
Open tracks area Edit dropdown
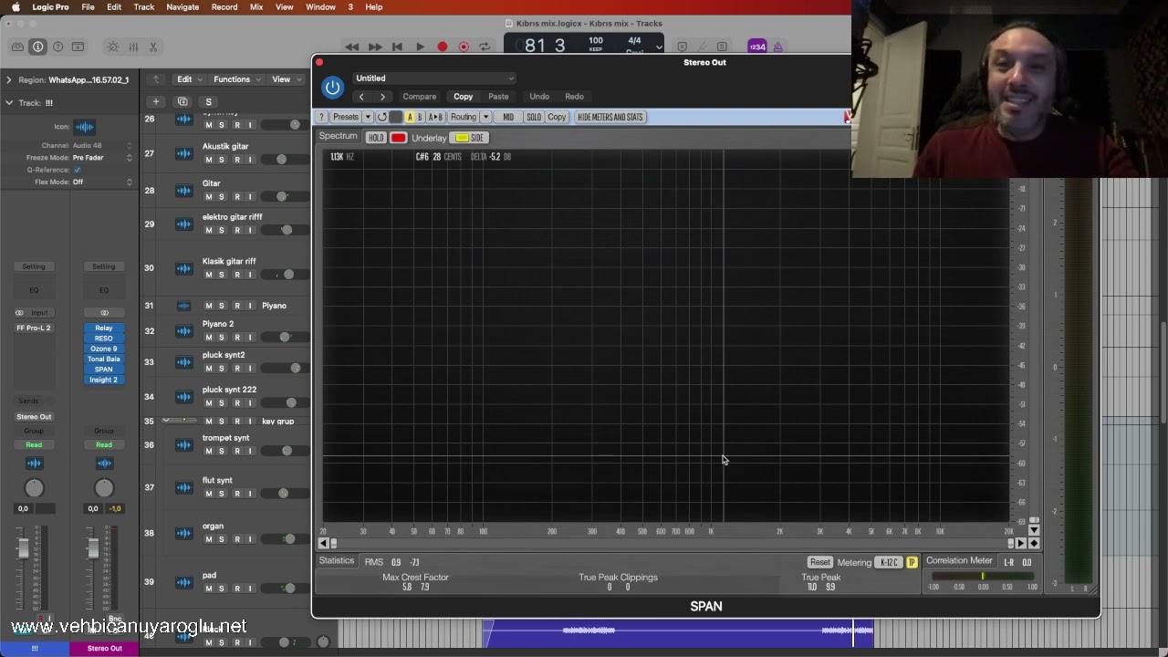(188, 79)
